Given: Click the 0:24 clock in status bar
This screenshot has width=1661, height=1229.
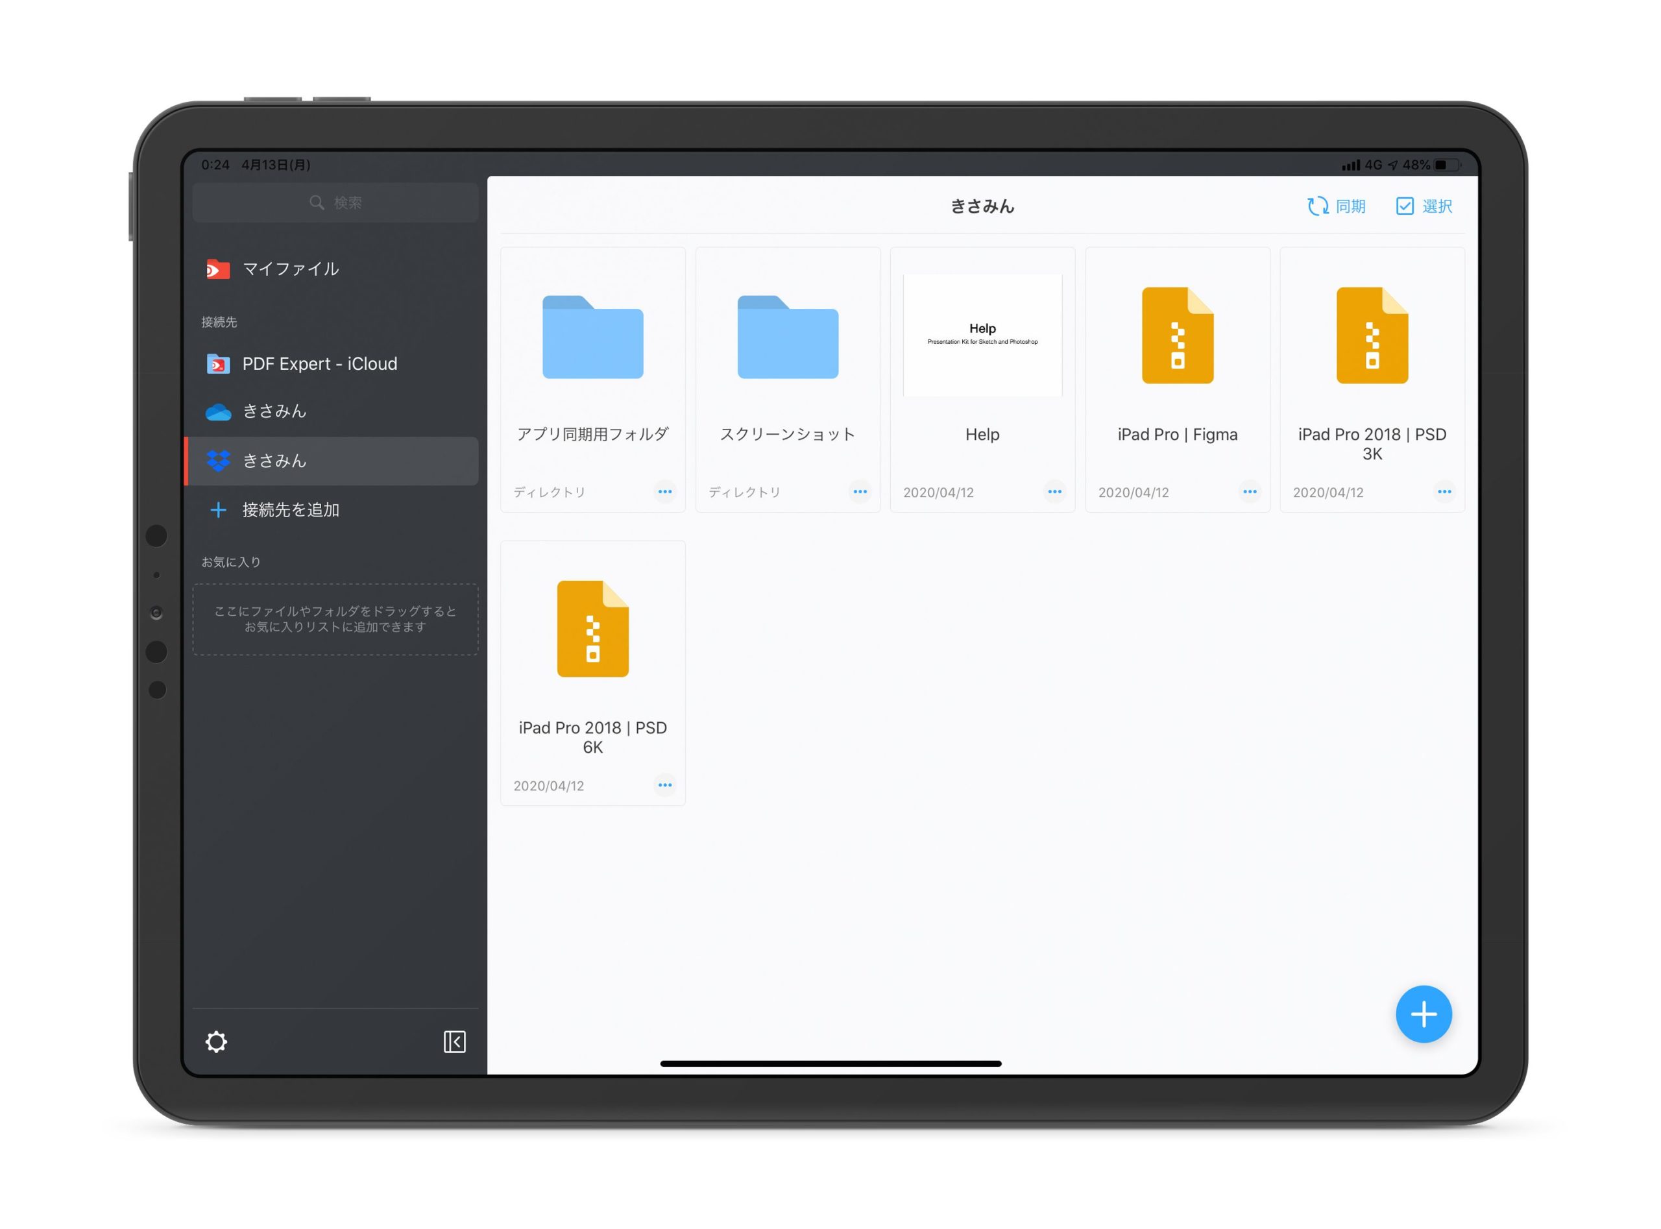Looking at the screenshot, I should [215, 164].
